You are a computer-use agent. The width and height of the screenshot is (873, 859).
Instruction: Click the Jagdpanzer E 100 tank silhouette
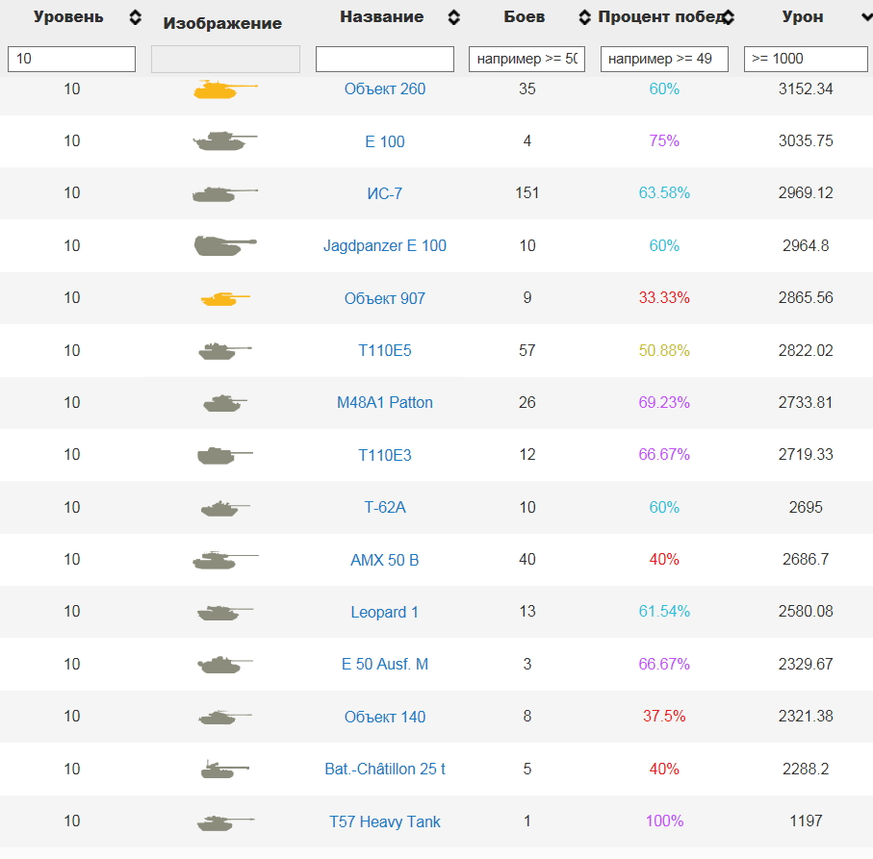pyautogui.click(x=224, y=245)
